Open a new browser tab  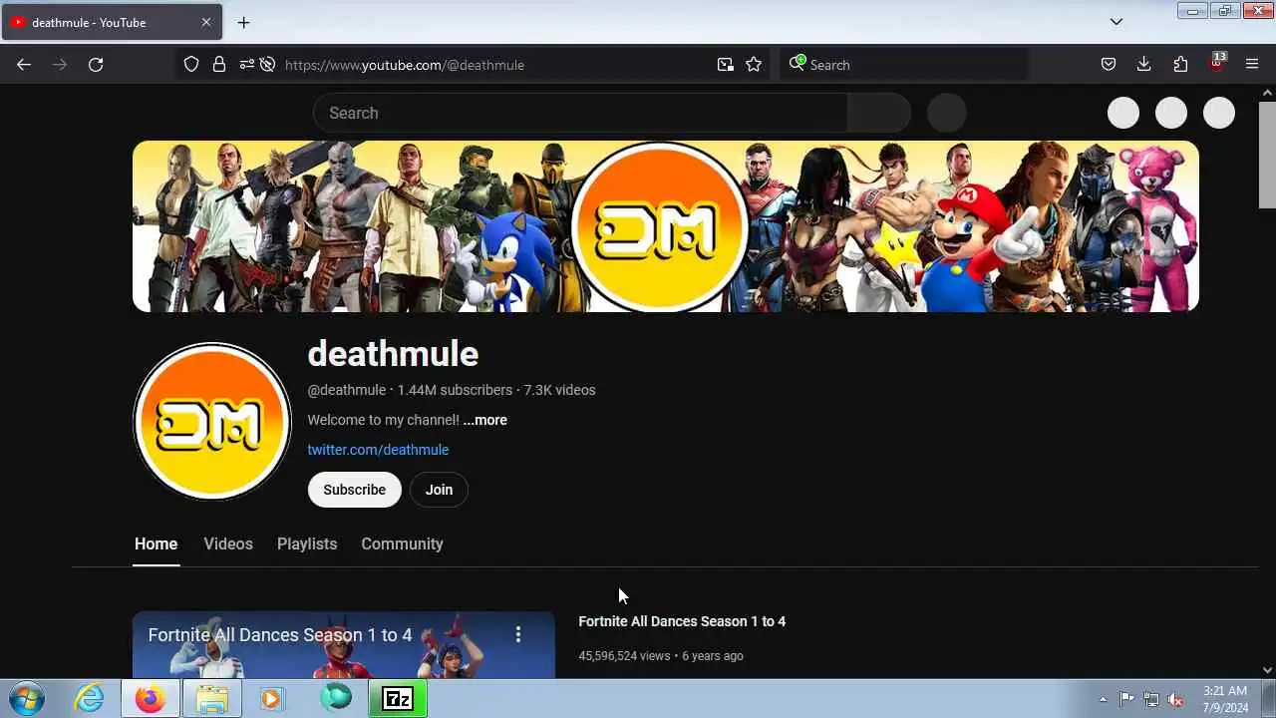pyautogui.click(x=243, y=22)
